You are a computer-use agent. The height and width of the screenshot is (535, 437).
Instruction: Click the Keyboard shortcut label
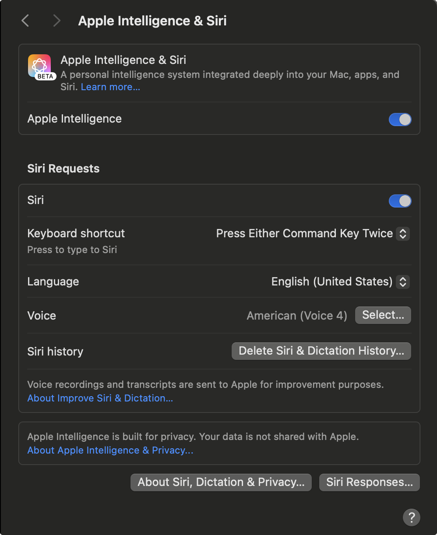click(76, 233)
